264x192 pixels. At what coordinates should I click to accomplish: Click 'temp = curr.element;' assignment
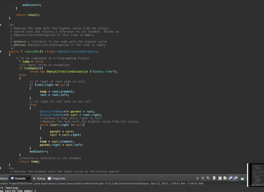coord(57,142)
